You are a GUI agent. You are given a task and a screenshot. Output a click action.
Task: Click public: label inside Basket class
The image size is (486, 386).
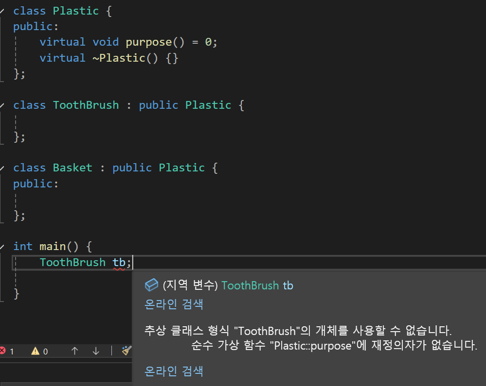point(36,184)
